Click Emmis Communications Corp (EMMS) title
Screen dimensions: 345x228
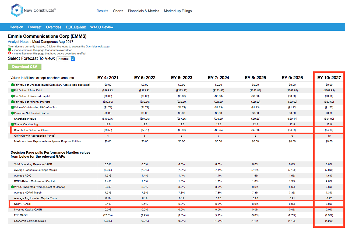click(x=47, y=36)
